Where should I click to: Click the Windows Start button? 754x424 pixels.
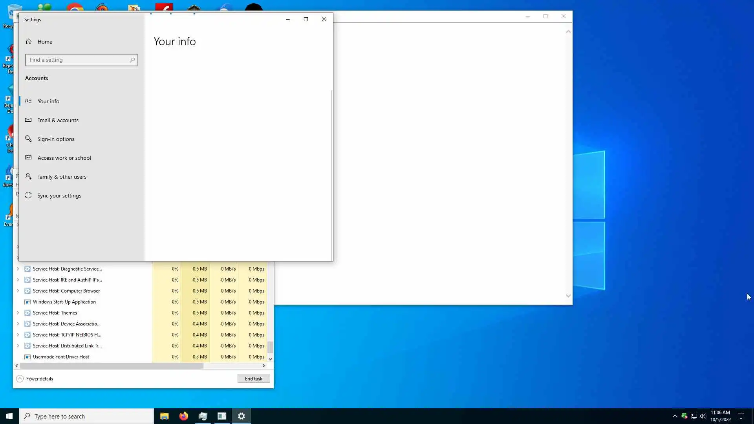tap(9, 416)
